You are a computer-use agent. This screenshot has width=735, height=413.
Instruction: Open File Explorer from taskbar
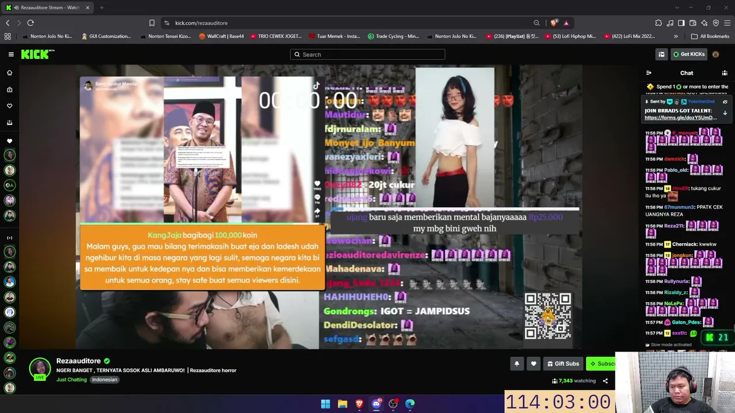342,404
